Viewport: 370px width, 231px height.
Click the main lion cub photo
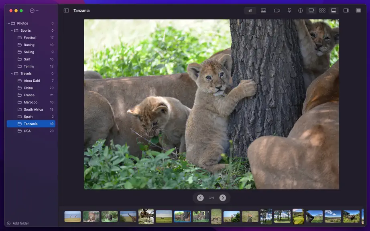(x=211, y=104)
